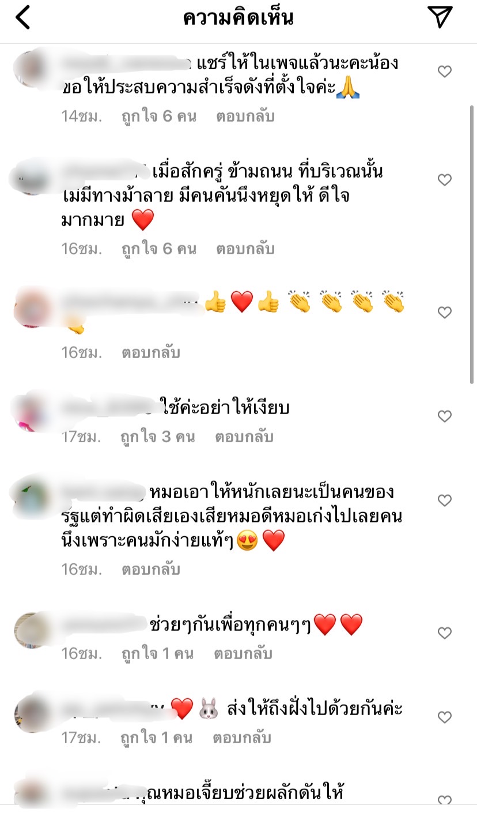This screenshot has width=477, height=813.
Task: Click the comments scrollbar on right edge
Action: coord(472,242)
